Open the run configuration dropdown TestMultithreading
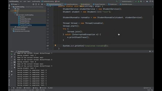 click(x=127, y=2)
